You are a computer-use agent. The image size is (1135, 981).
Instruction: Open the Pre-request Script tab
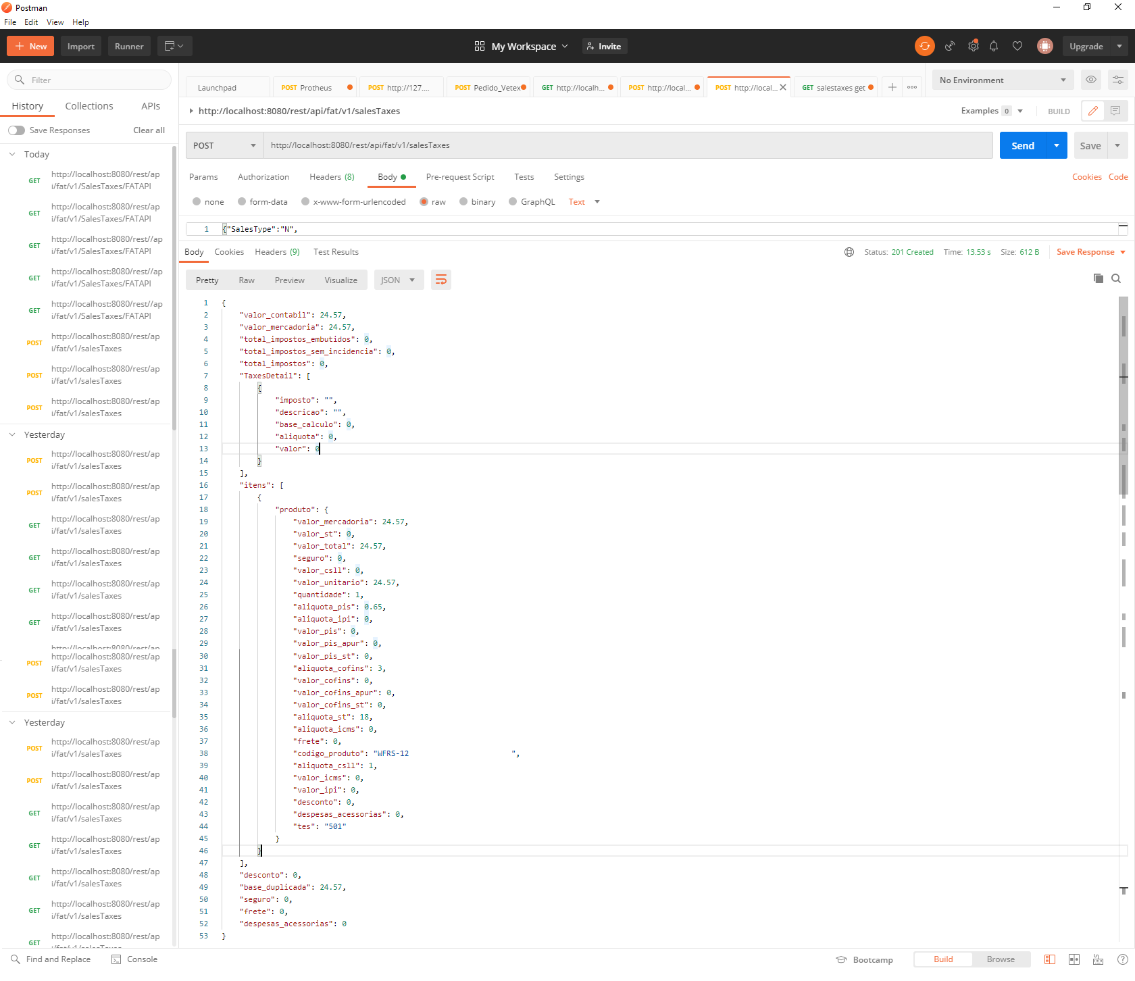pos(460,177)
